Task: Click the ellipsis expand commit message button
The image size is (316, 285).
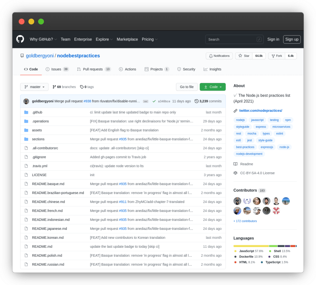Action: (145, 101)
